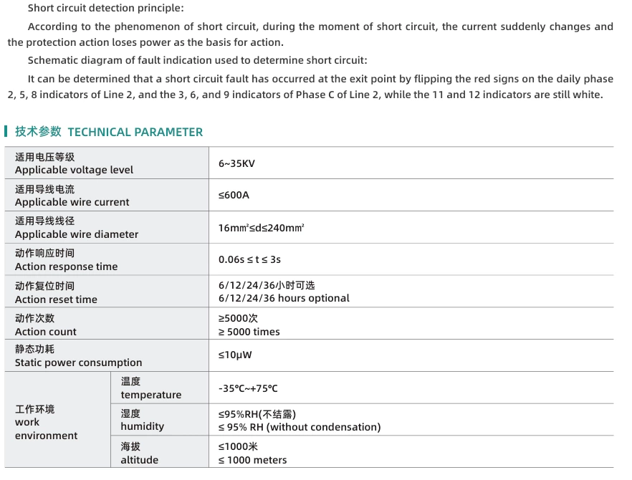632x480 pixels.
Task: Click the 16mm²≤d≤240mm² diameter value
Action: 261,228
